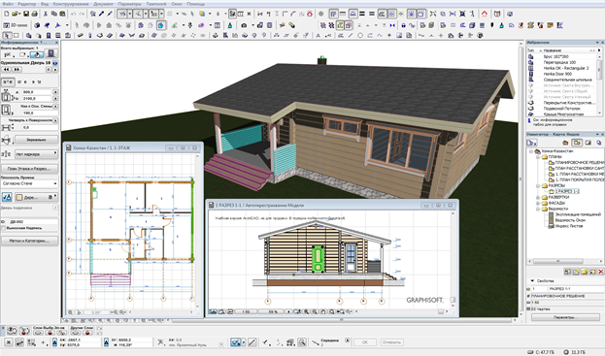The image size is (605, 356).
Task: Click the ID field ДВ-002
Action: [33, 222]
